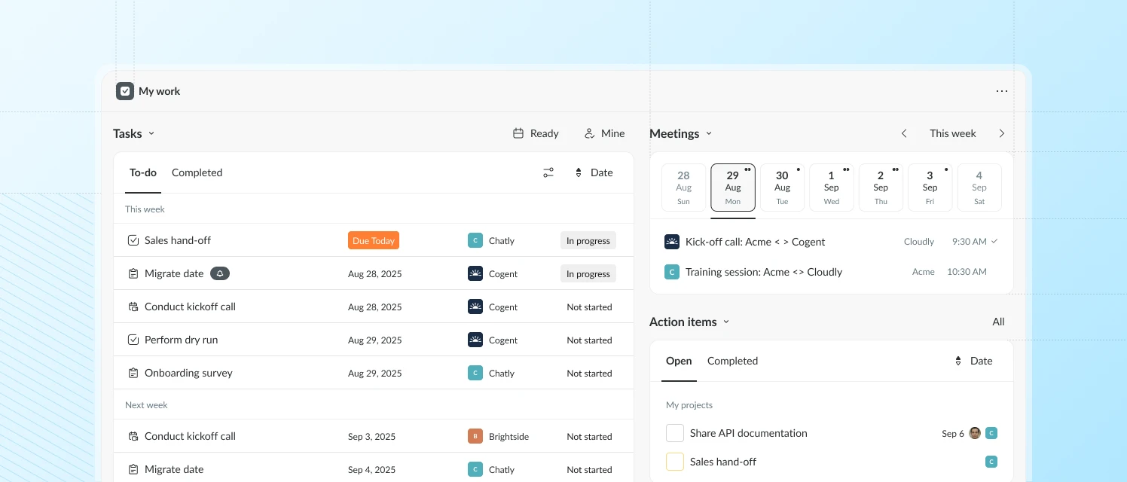Click the My projects group heading
Image resolution: width=1127 pixels, height=482 pixels.
(x=689, y=404)
